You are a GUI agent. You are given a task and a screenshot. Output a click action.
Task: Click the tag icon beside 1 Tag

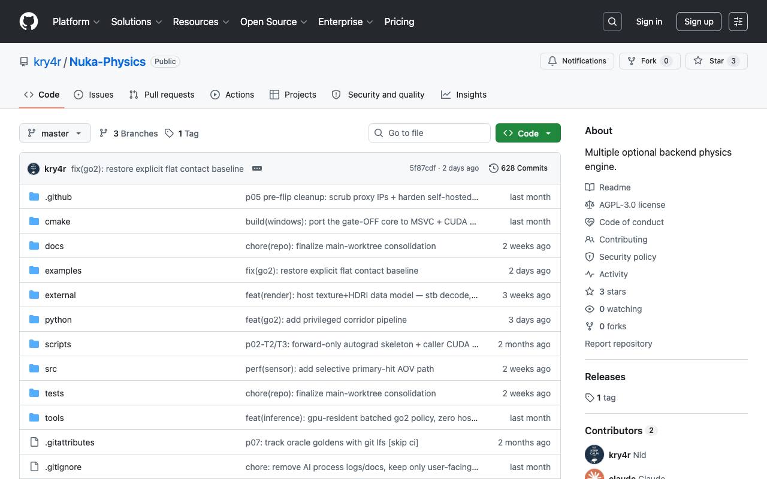coord(170,133)
